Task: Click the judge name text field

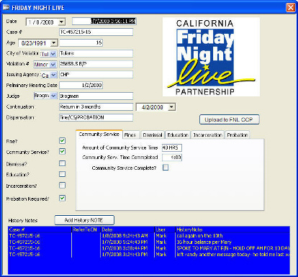Action: click(96, 96)
